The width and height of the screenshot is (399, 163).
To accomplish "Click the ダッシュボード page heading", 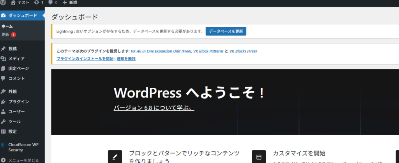I will 74,17.
